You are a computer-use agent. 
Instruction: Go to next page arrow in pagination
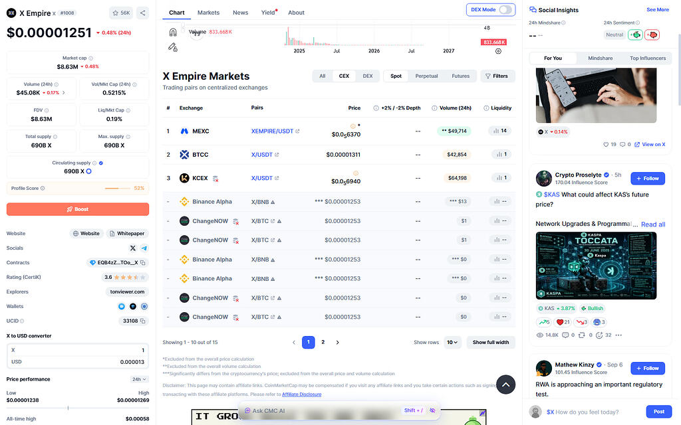click(337, 342)
